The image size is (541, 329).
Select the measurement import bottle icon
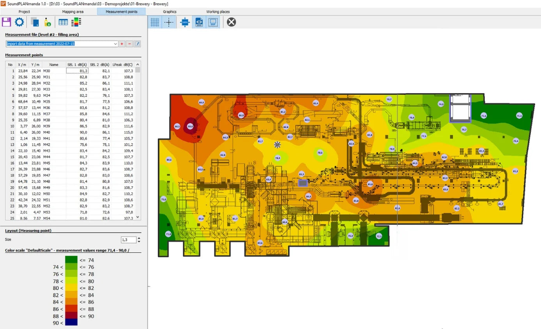tap(48, 22)
